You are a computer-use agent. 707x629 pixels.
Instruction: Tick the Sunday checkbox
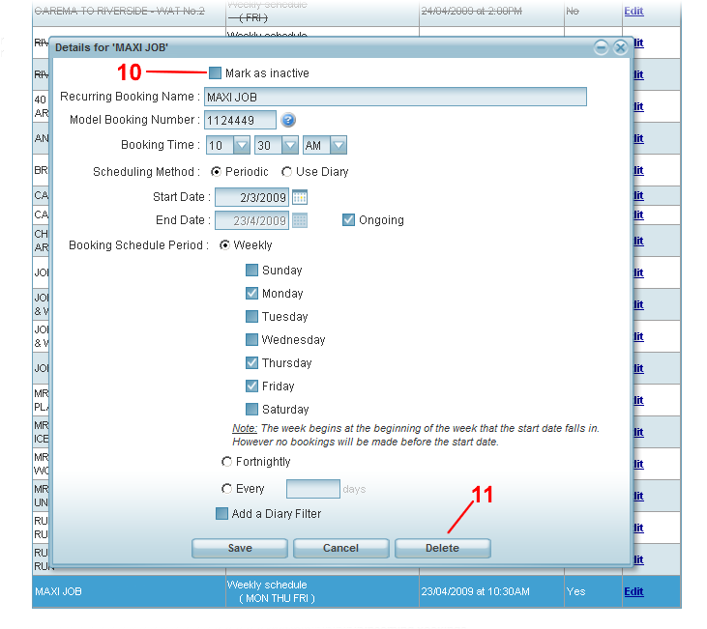tap(251, 271)
